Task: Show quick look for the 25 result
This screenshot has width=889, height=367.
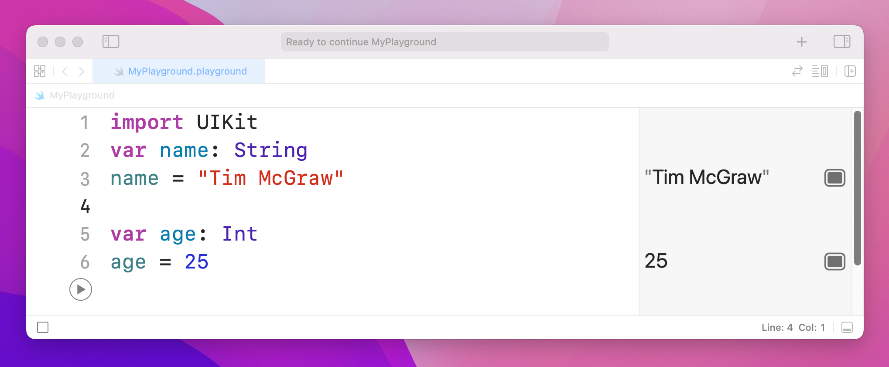Action: point(834,262)
